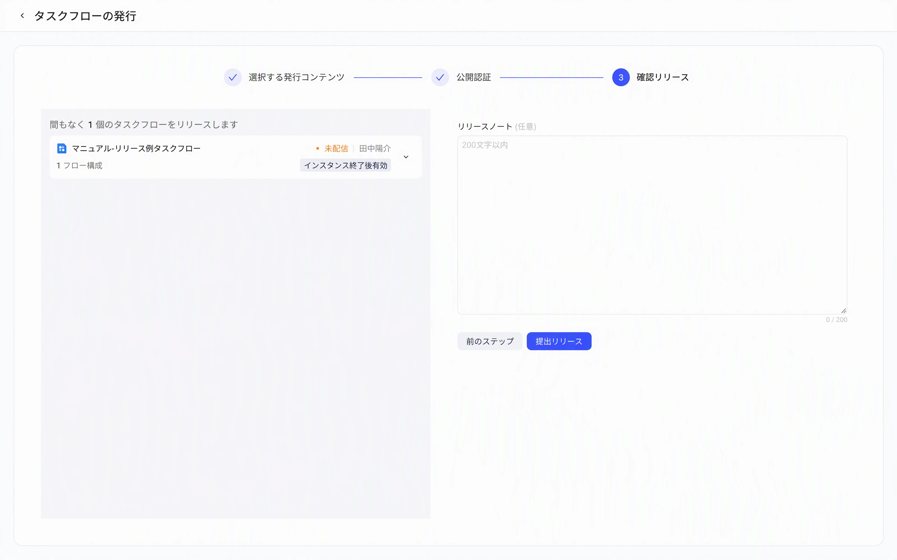Click the step 3 circle icon

[x=621, y=77]
